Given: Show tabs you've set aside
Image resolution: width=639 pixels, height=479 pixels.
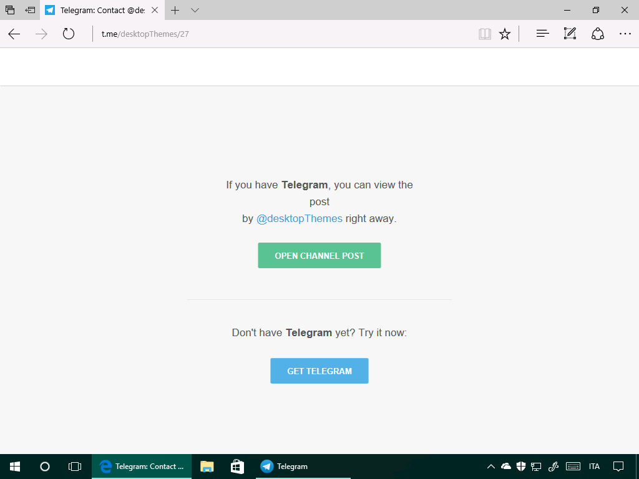Looking at the screenshot, I should 10,10.
